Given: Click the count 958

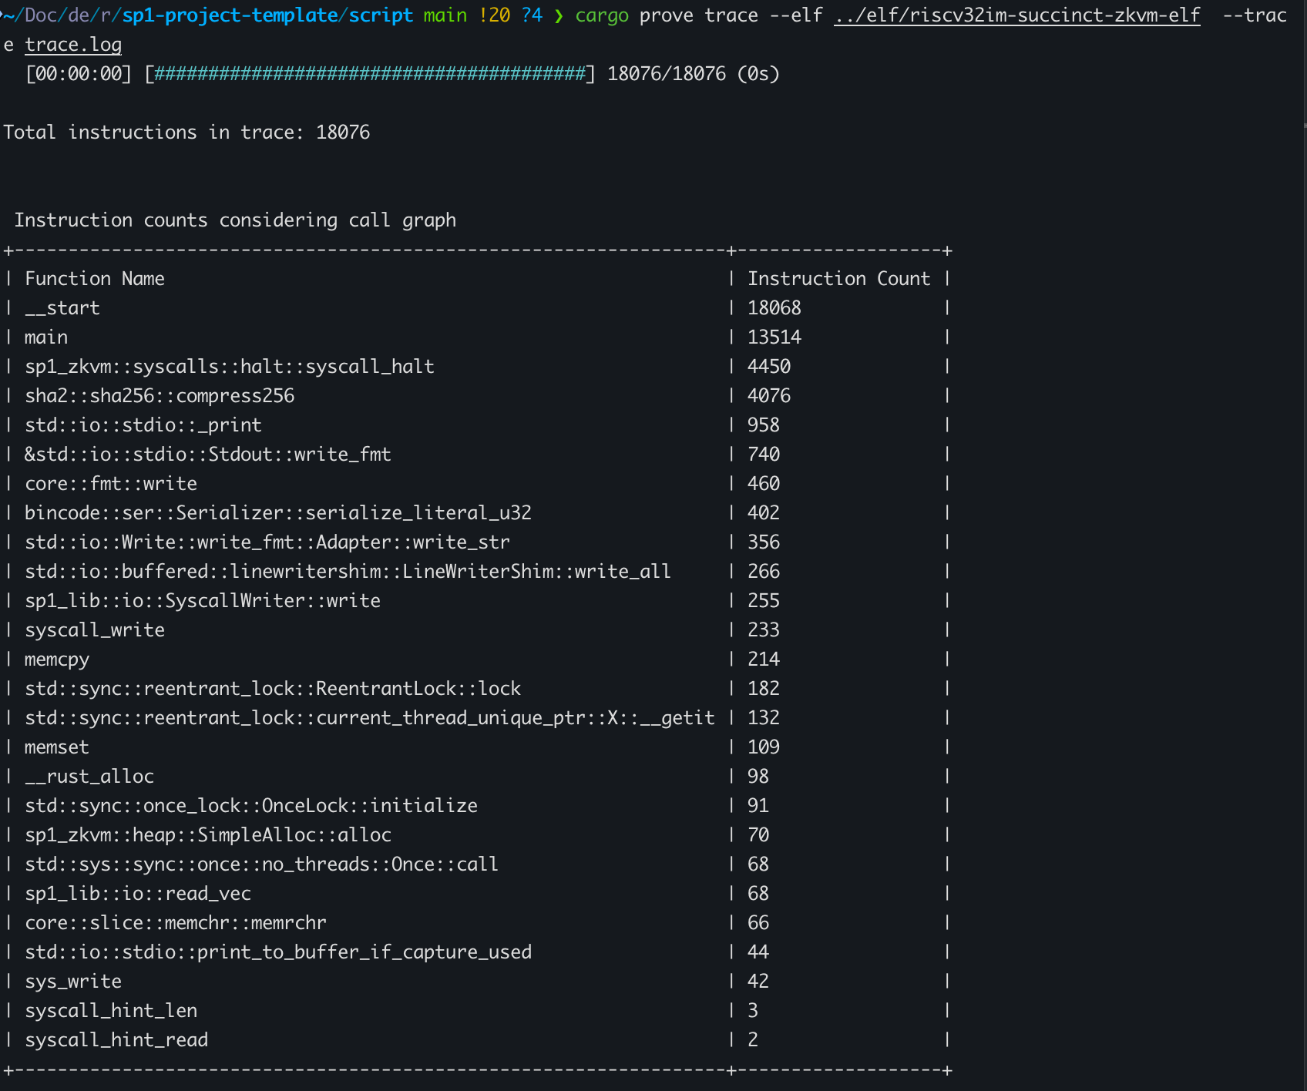Looking at the screenshot, I should click(x=764, y=425).
